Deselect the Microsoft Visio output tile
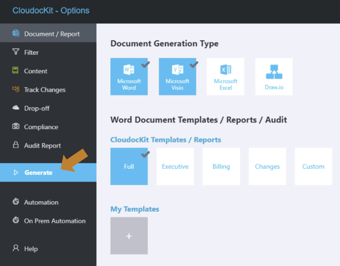 pyautogui.click(x=177, y=77)
